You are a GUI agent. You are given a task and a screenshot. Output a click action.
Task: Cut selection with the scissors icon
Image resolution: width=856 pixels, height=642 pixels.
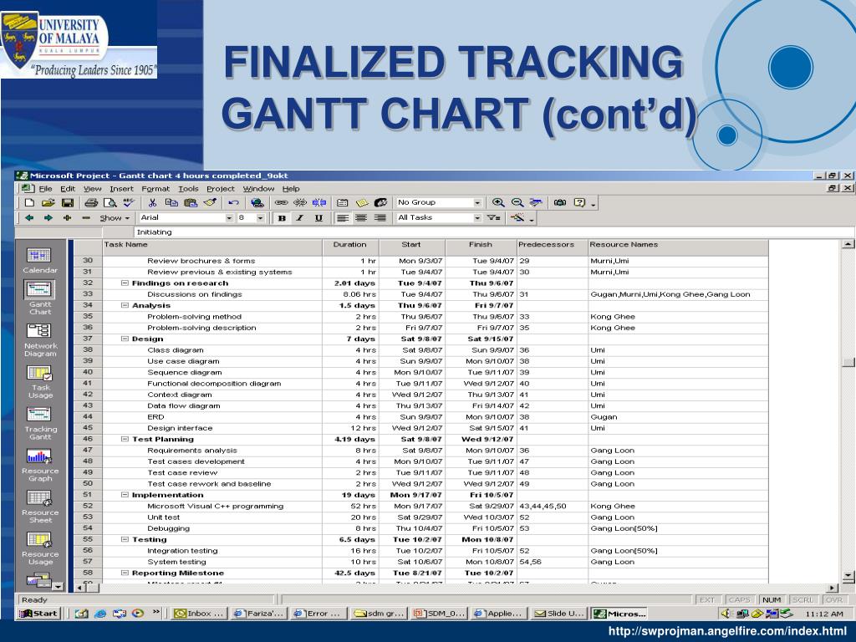[x=152, y=202]
